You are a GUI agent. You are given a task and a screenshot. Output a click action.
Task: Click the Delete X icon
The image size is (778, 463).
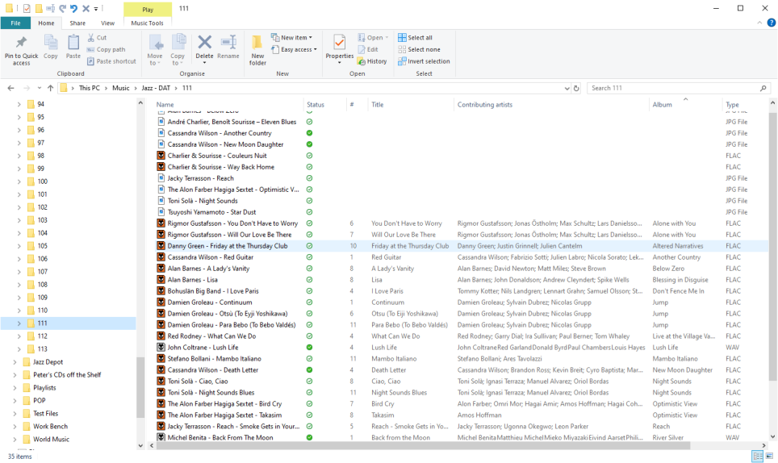(x=204, y=42)
